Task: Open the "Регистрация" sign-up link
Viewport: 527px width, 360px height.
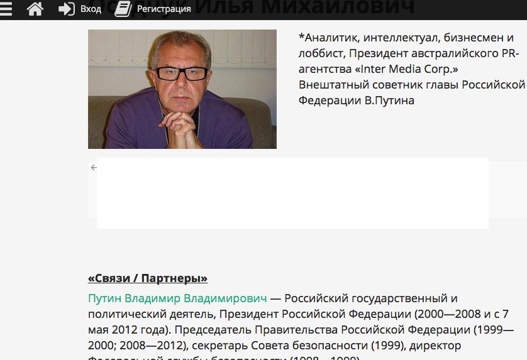Action: (164, 9)
